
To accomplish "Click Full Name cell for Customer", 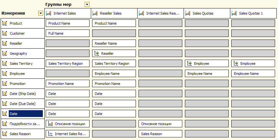I will [67, 33].
